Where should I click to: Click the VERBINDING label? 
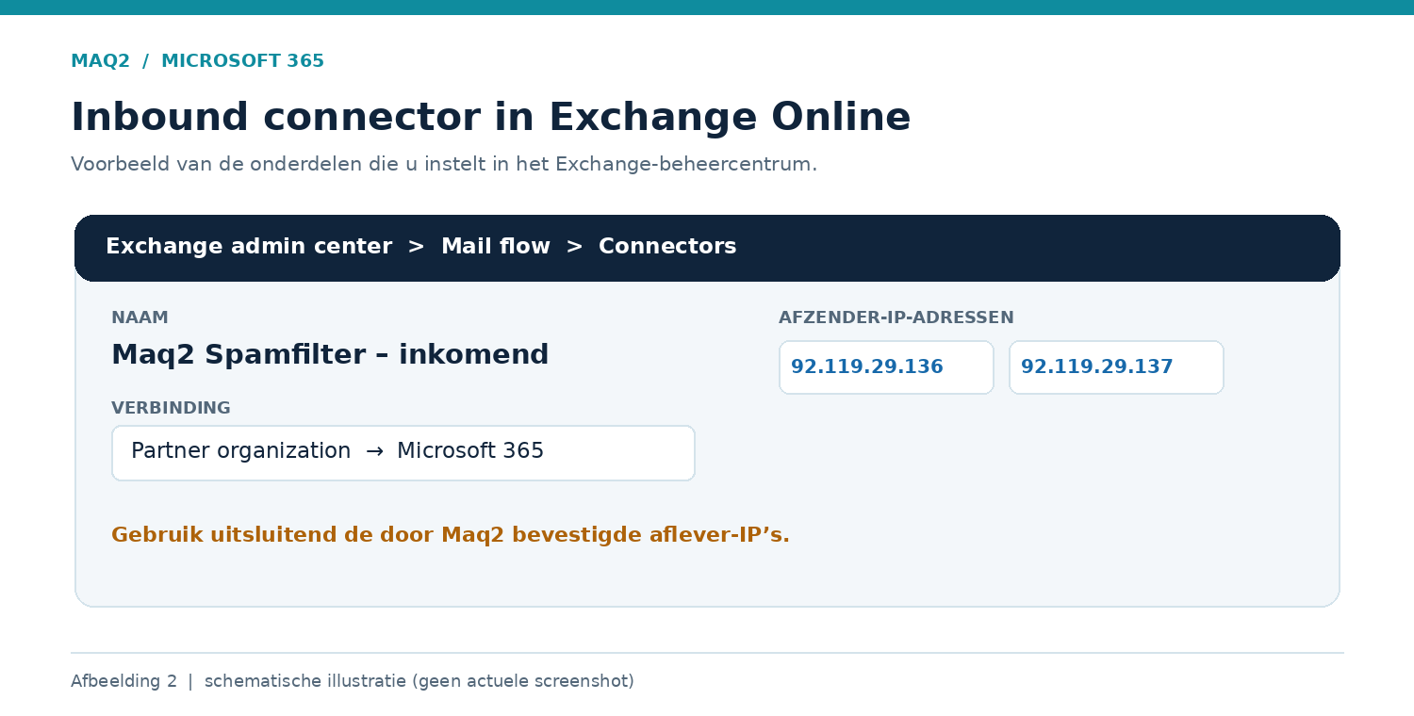click(x=171, y=409)
